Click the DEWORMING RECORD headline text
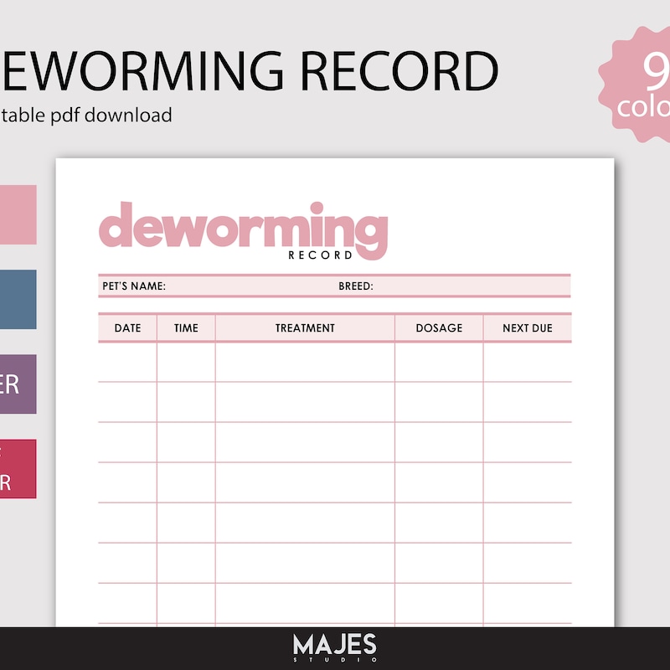 tap(250, 71)
